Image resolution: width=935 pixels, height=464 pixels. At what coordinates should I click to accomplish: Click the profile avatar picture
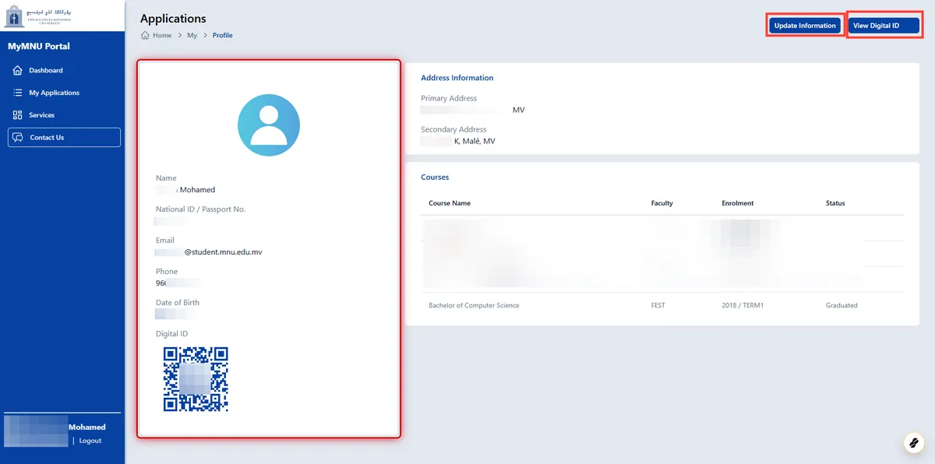[269, 125]
